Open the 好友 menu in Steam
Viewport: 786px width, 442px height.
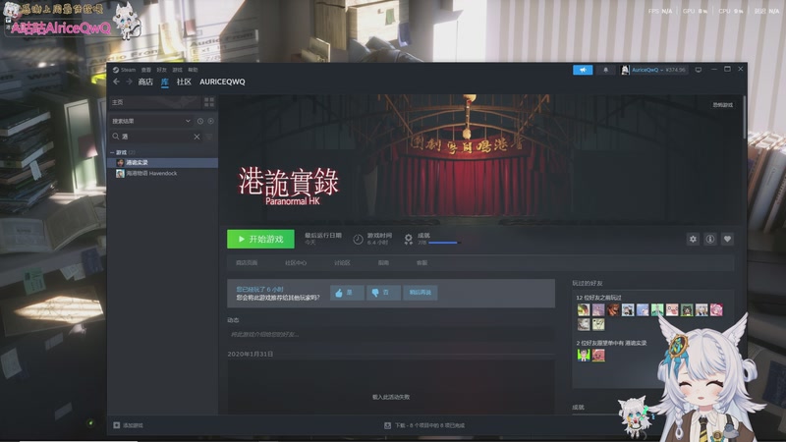pyautogui.click(x=161, y=70)
